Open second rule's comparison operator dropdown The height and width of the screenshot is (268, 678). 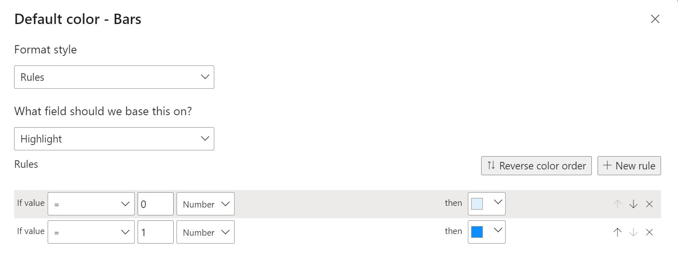click(x=91, y=232)
